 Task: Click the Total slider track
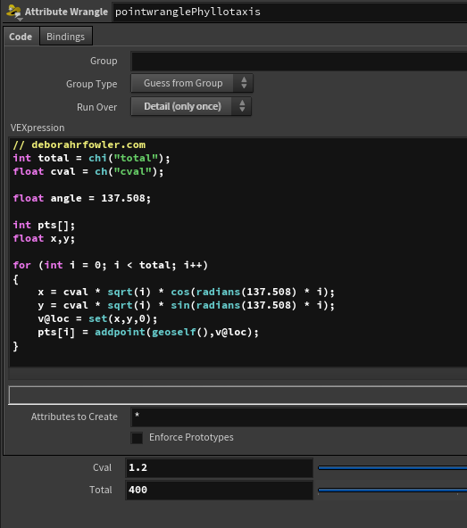click(x=393, y=490)
